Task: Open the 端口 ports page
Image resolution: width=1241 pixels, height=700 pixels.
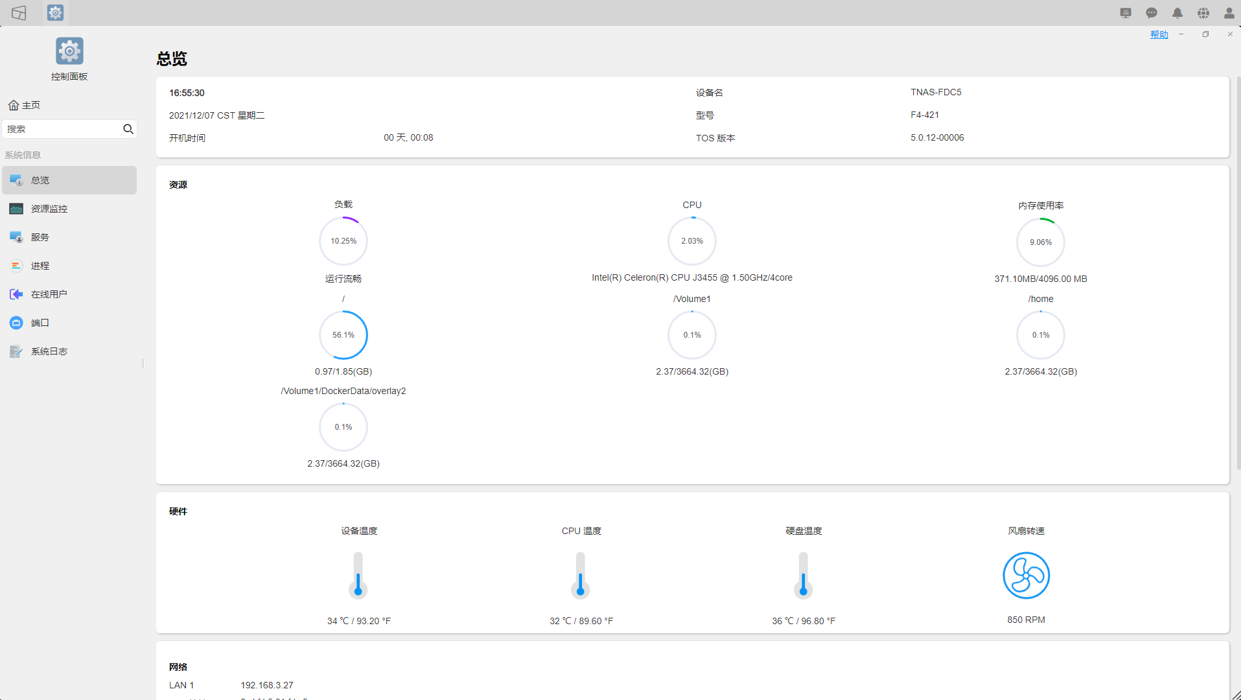Action: 40,323
